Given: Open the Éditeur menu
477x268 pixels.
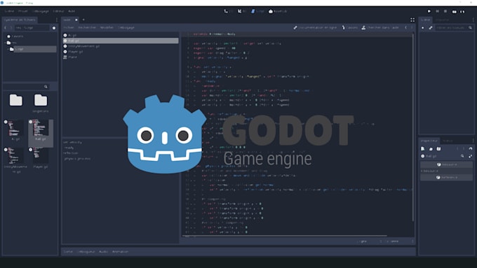Looking at the screenshot, I should [58, 11].
